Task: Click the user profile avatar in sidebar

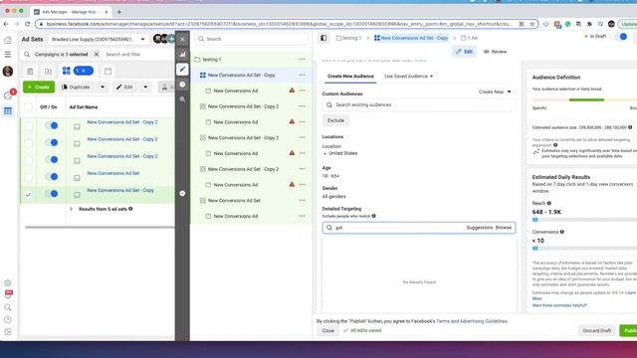Action: (8, 71)
